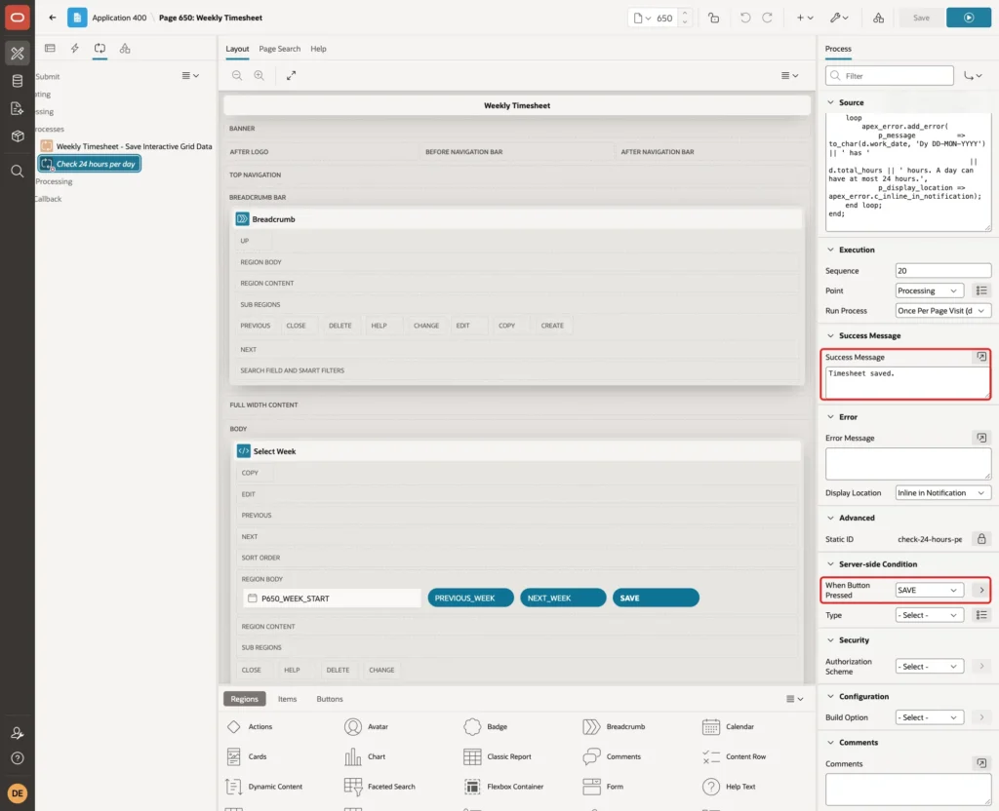Go to SAVE button arrow
The width and height of the screenshot is (999, 811).
click(x=981, y=590)
